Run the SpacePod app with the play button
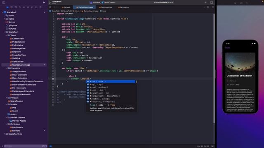Viewport: 264px width, 148px height. (x=44, y=2)
